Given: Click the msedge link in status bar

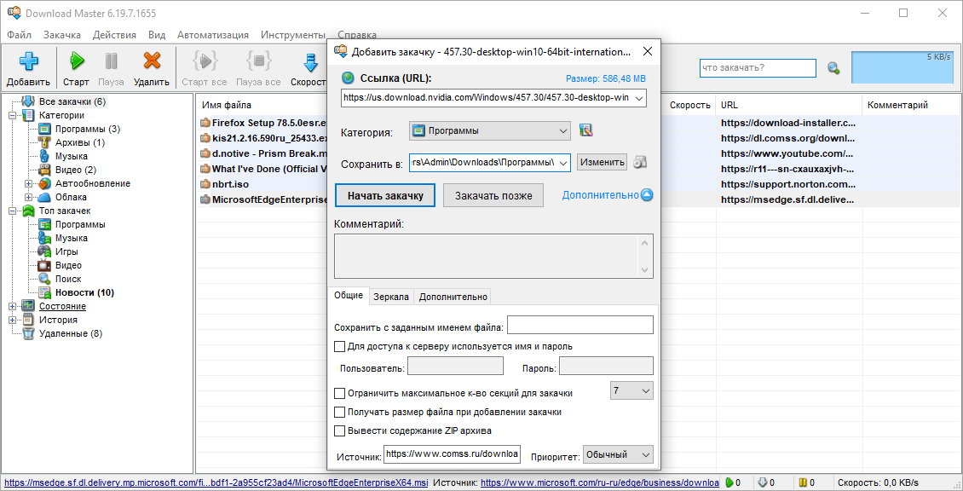Looking at the screenshot, I should pyautogui.click(x=216, y=482).
